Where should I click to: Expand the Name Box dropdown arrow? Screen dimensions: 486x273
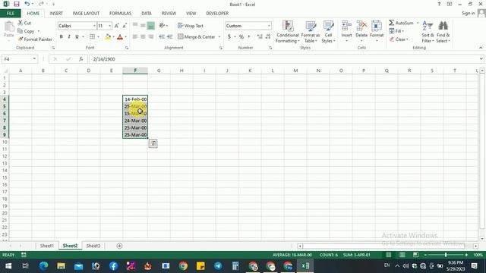point(34,59)
